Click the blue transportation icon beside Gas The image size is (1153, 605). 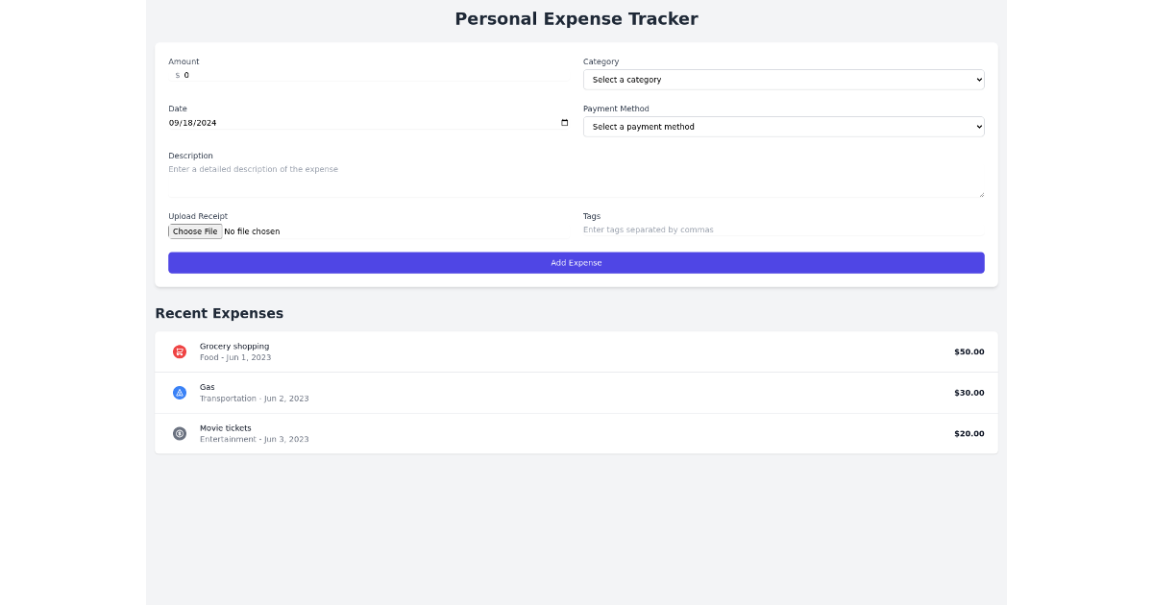pos(180,392)
